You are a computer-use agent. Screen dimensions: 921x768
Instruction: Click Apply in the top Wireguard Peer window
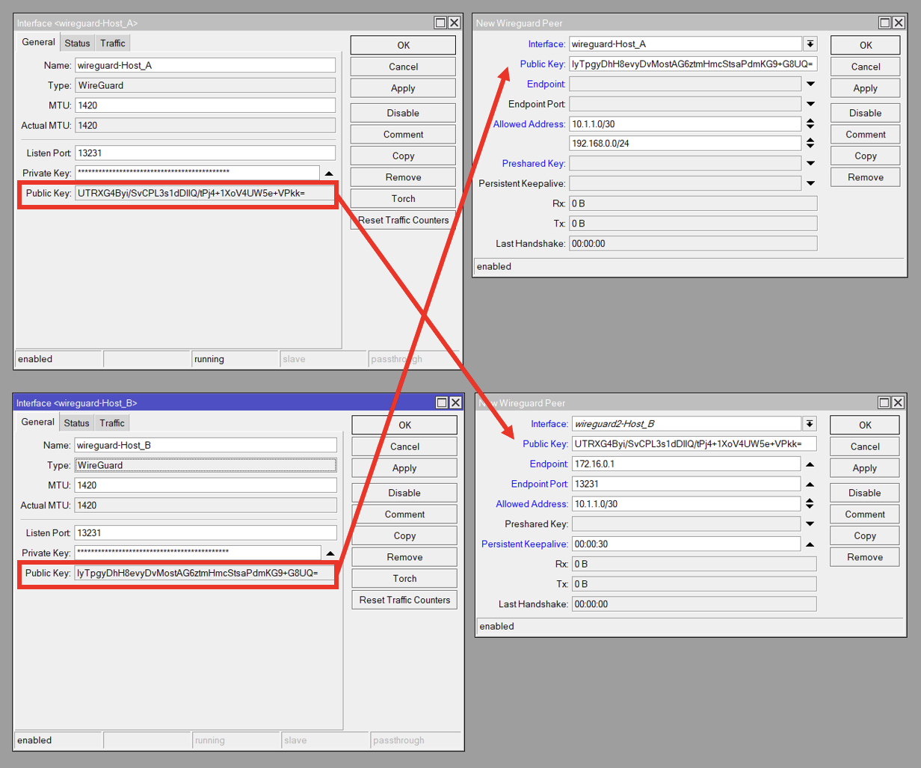tap(865, 88)
